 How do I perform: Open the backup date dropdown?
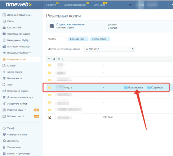[x=133, y=49]
